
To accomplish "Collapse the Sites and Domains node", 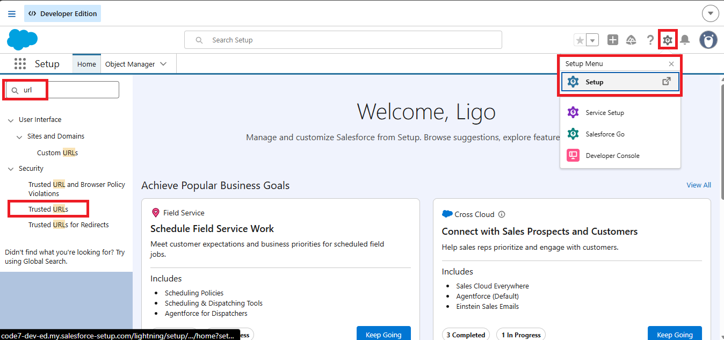I will click(20, 136).
